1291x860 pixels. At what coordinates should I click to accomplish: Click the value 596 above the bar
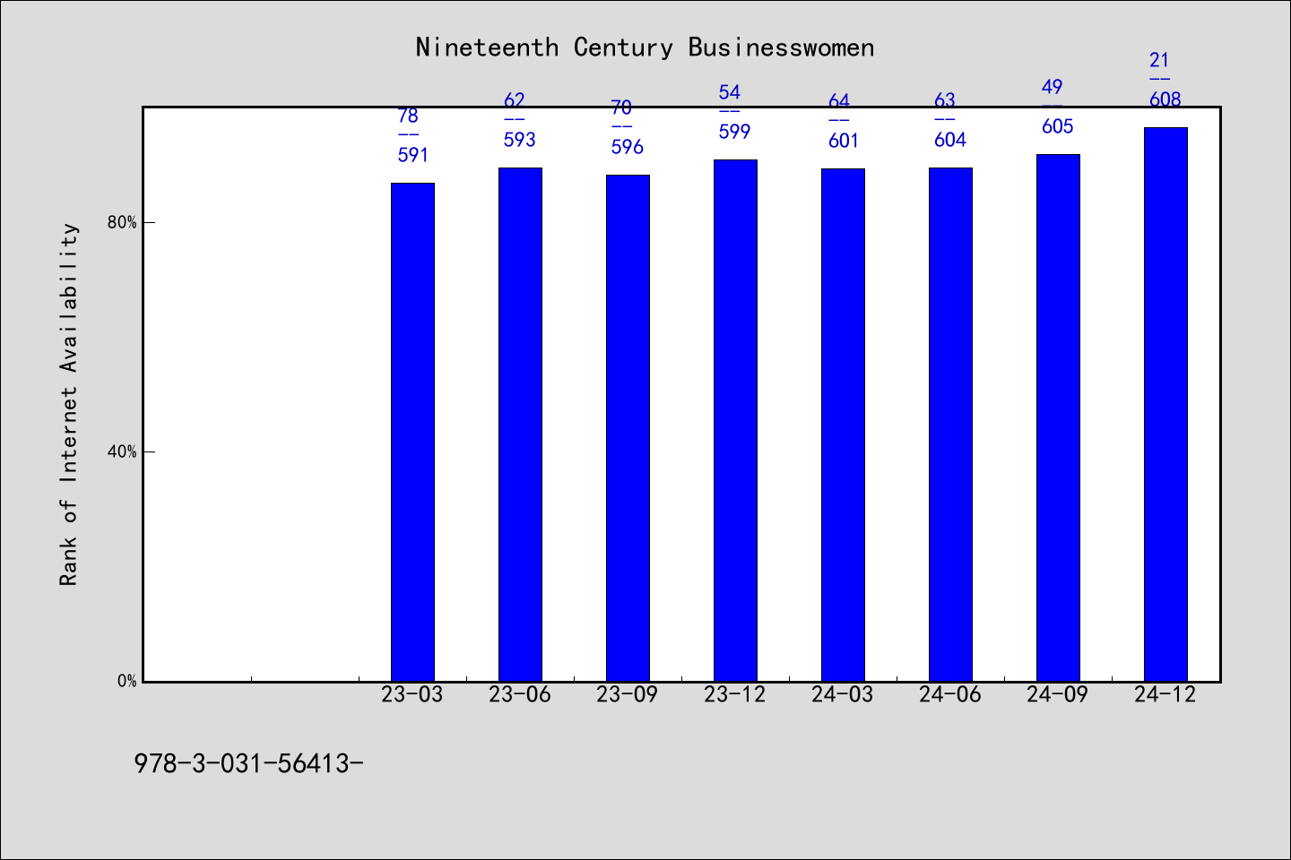(628, 147)
